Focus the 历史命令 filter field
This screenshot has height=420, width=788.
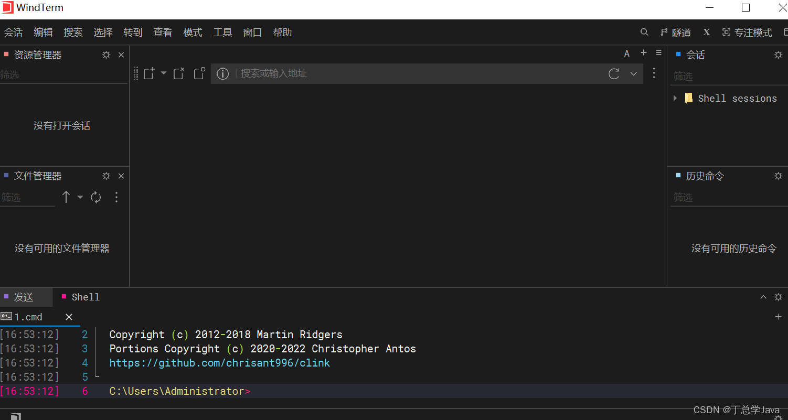[729, 198]
